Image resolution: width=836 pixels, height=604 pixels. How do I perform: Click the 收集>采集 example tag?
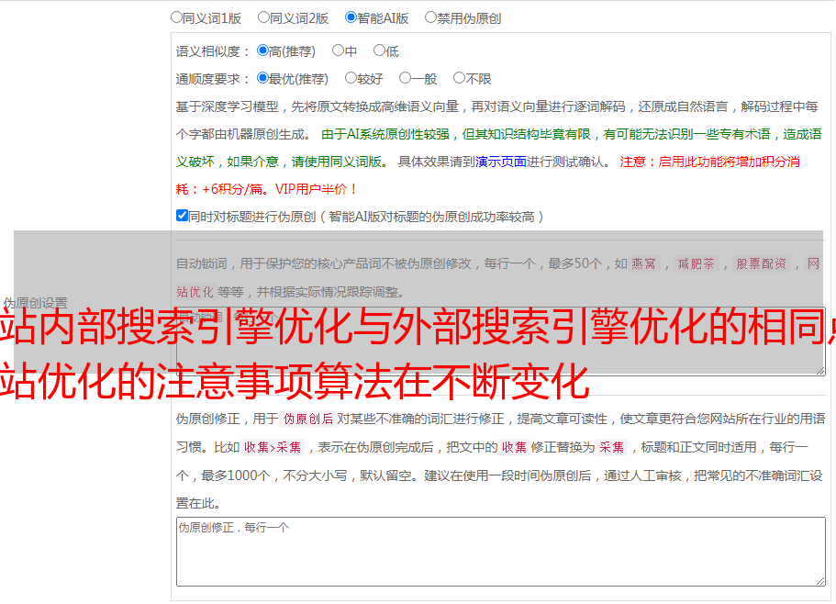[273, 447]
